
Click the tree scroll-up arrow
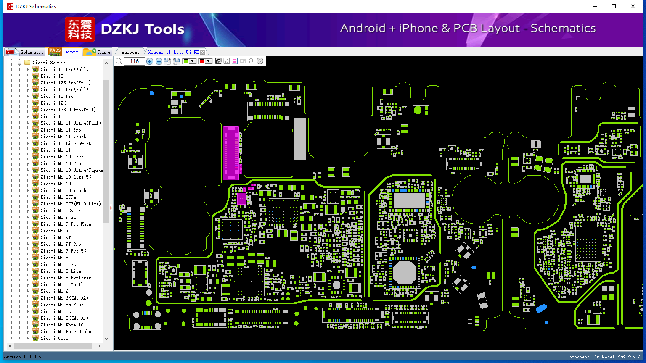(106, 63)
